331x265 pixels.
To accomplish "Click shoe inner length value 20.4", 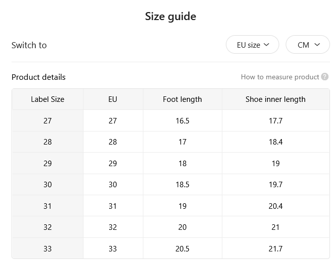I will [276, 206].
